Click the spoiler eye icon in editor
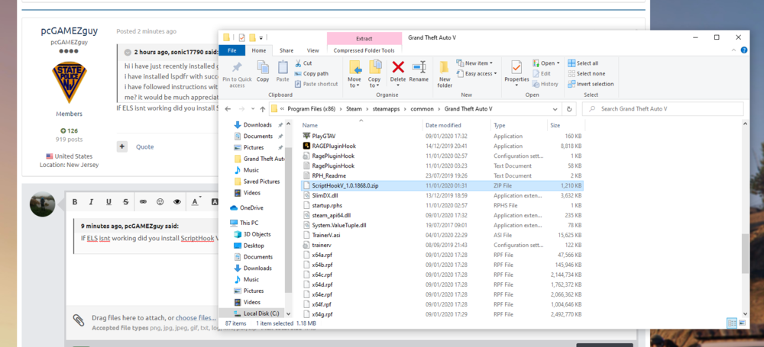The height and width of the screenshot is (347, 764). click(177, 201)
